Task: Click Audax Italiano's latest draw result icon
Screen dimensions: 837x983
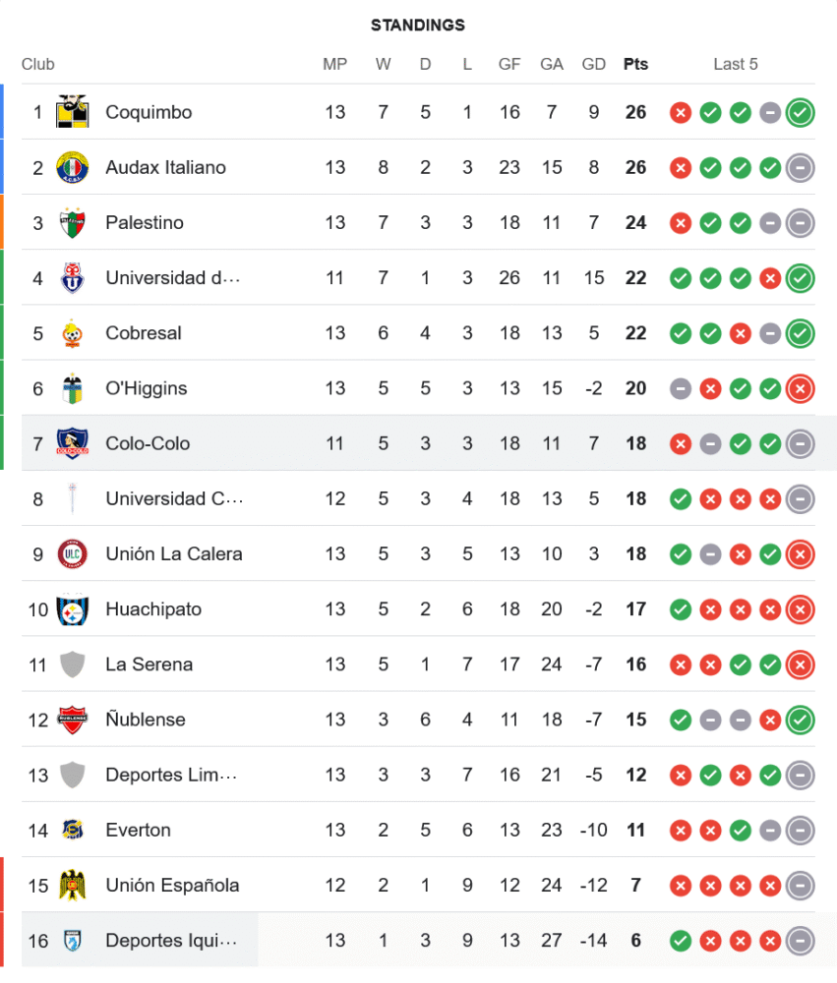Action: [800, 168]
